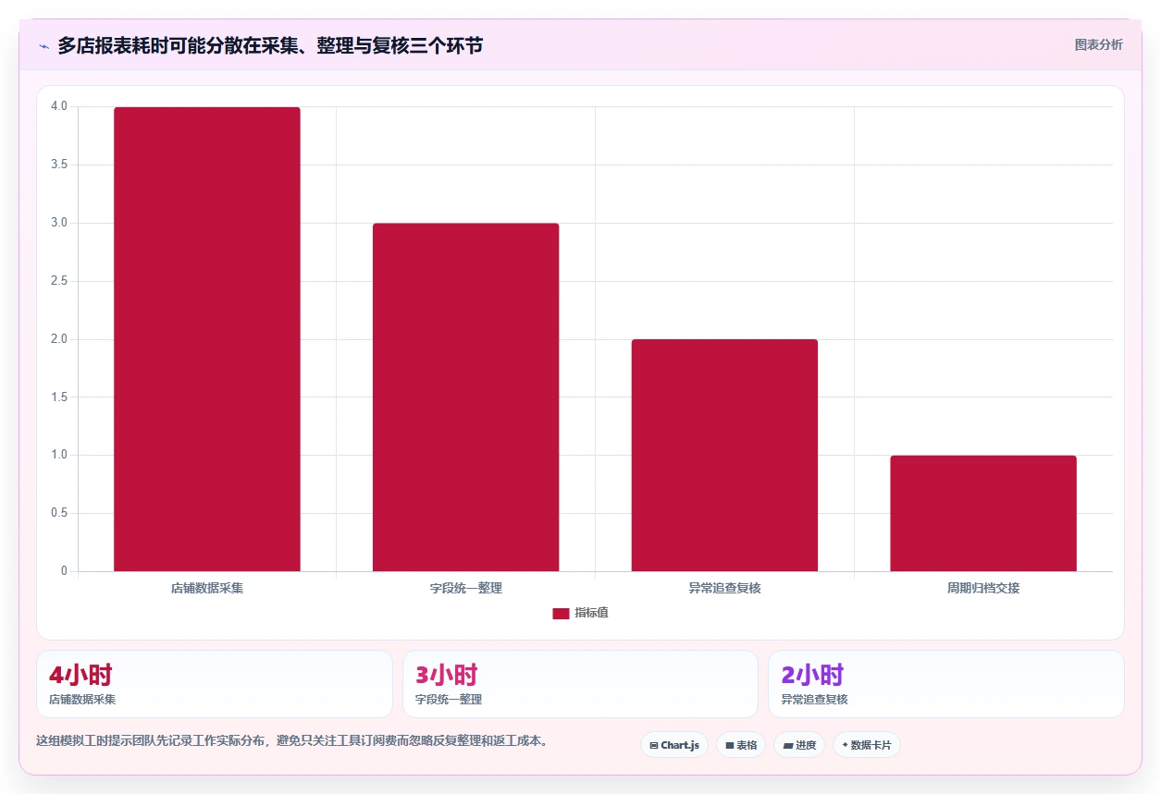This screenshot has height=794, width=1161.
Task: Click the 异常追查复核 caption under 2小时
Action: point(814,700)
